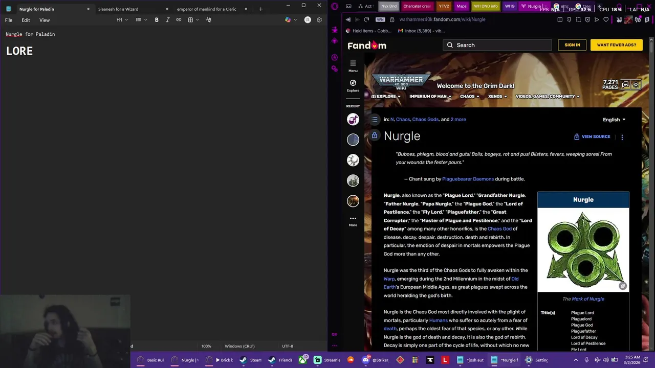The width and height of the screenshot is (655, 368).
Task: Open the Edit menu in Notepad
Action: [26, 20]
